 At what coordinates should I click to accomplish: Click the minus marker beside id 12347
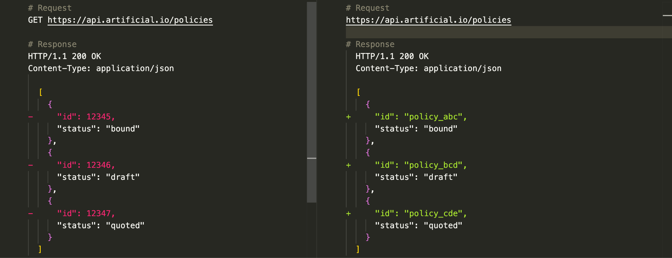31,214
